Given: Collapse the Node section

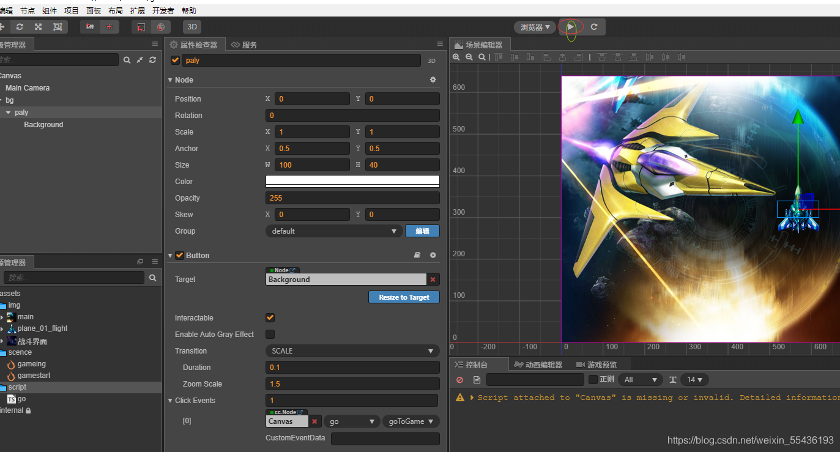Looking at the screenshot, I should click(x=171, y=80).
